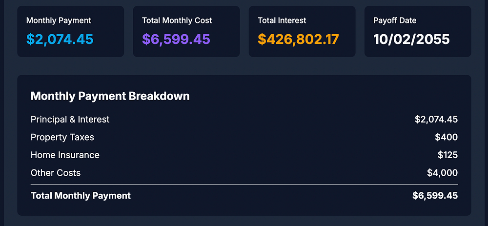Click the $400 Property Taxes amount
This screenshot has height=226, width=488.
pos(446,137)
